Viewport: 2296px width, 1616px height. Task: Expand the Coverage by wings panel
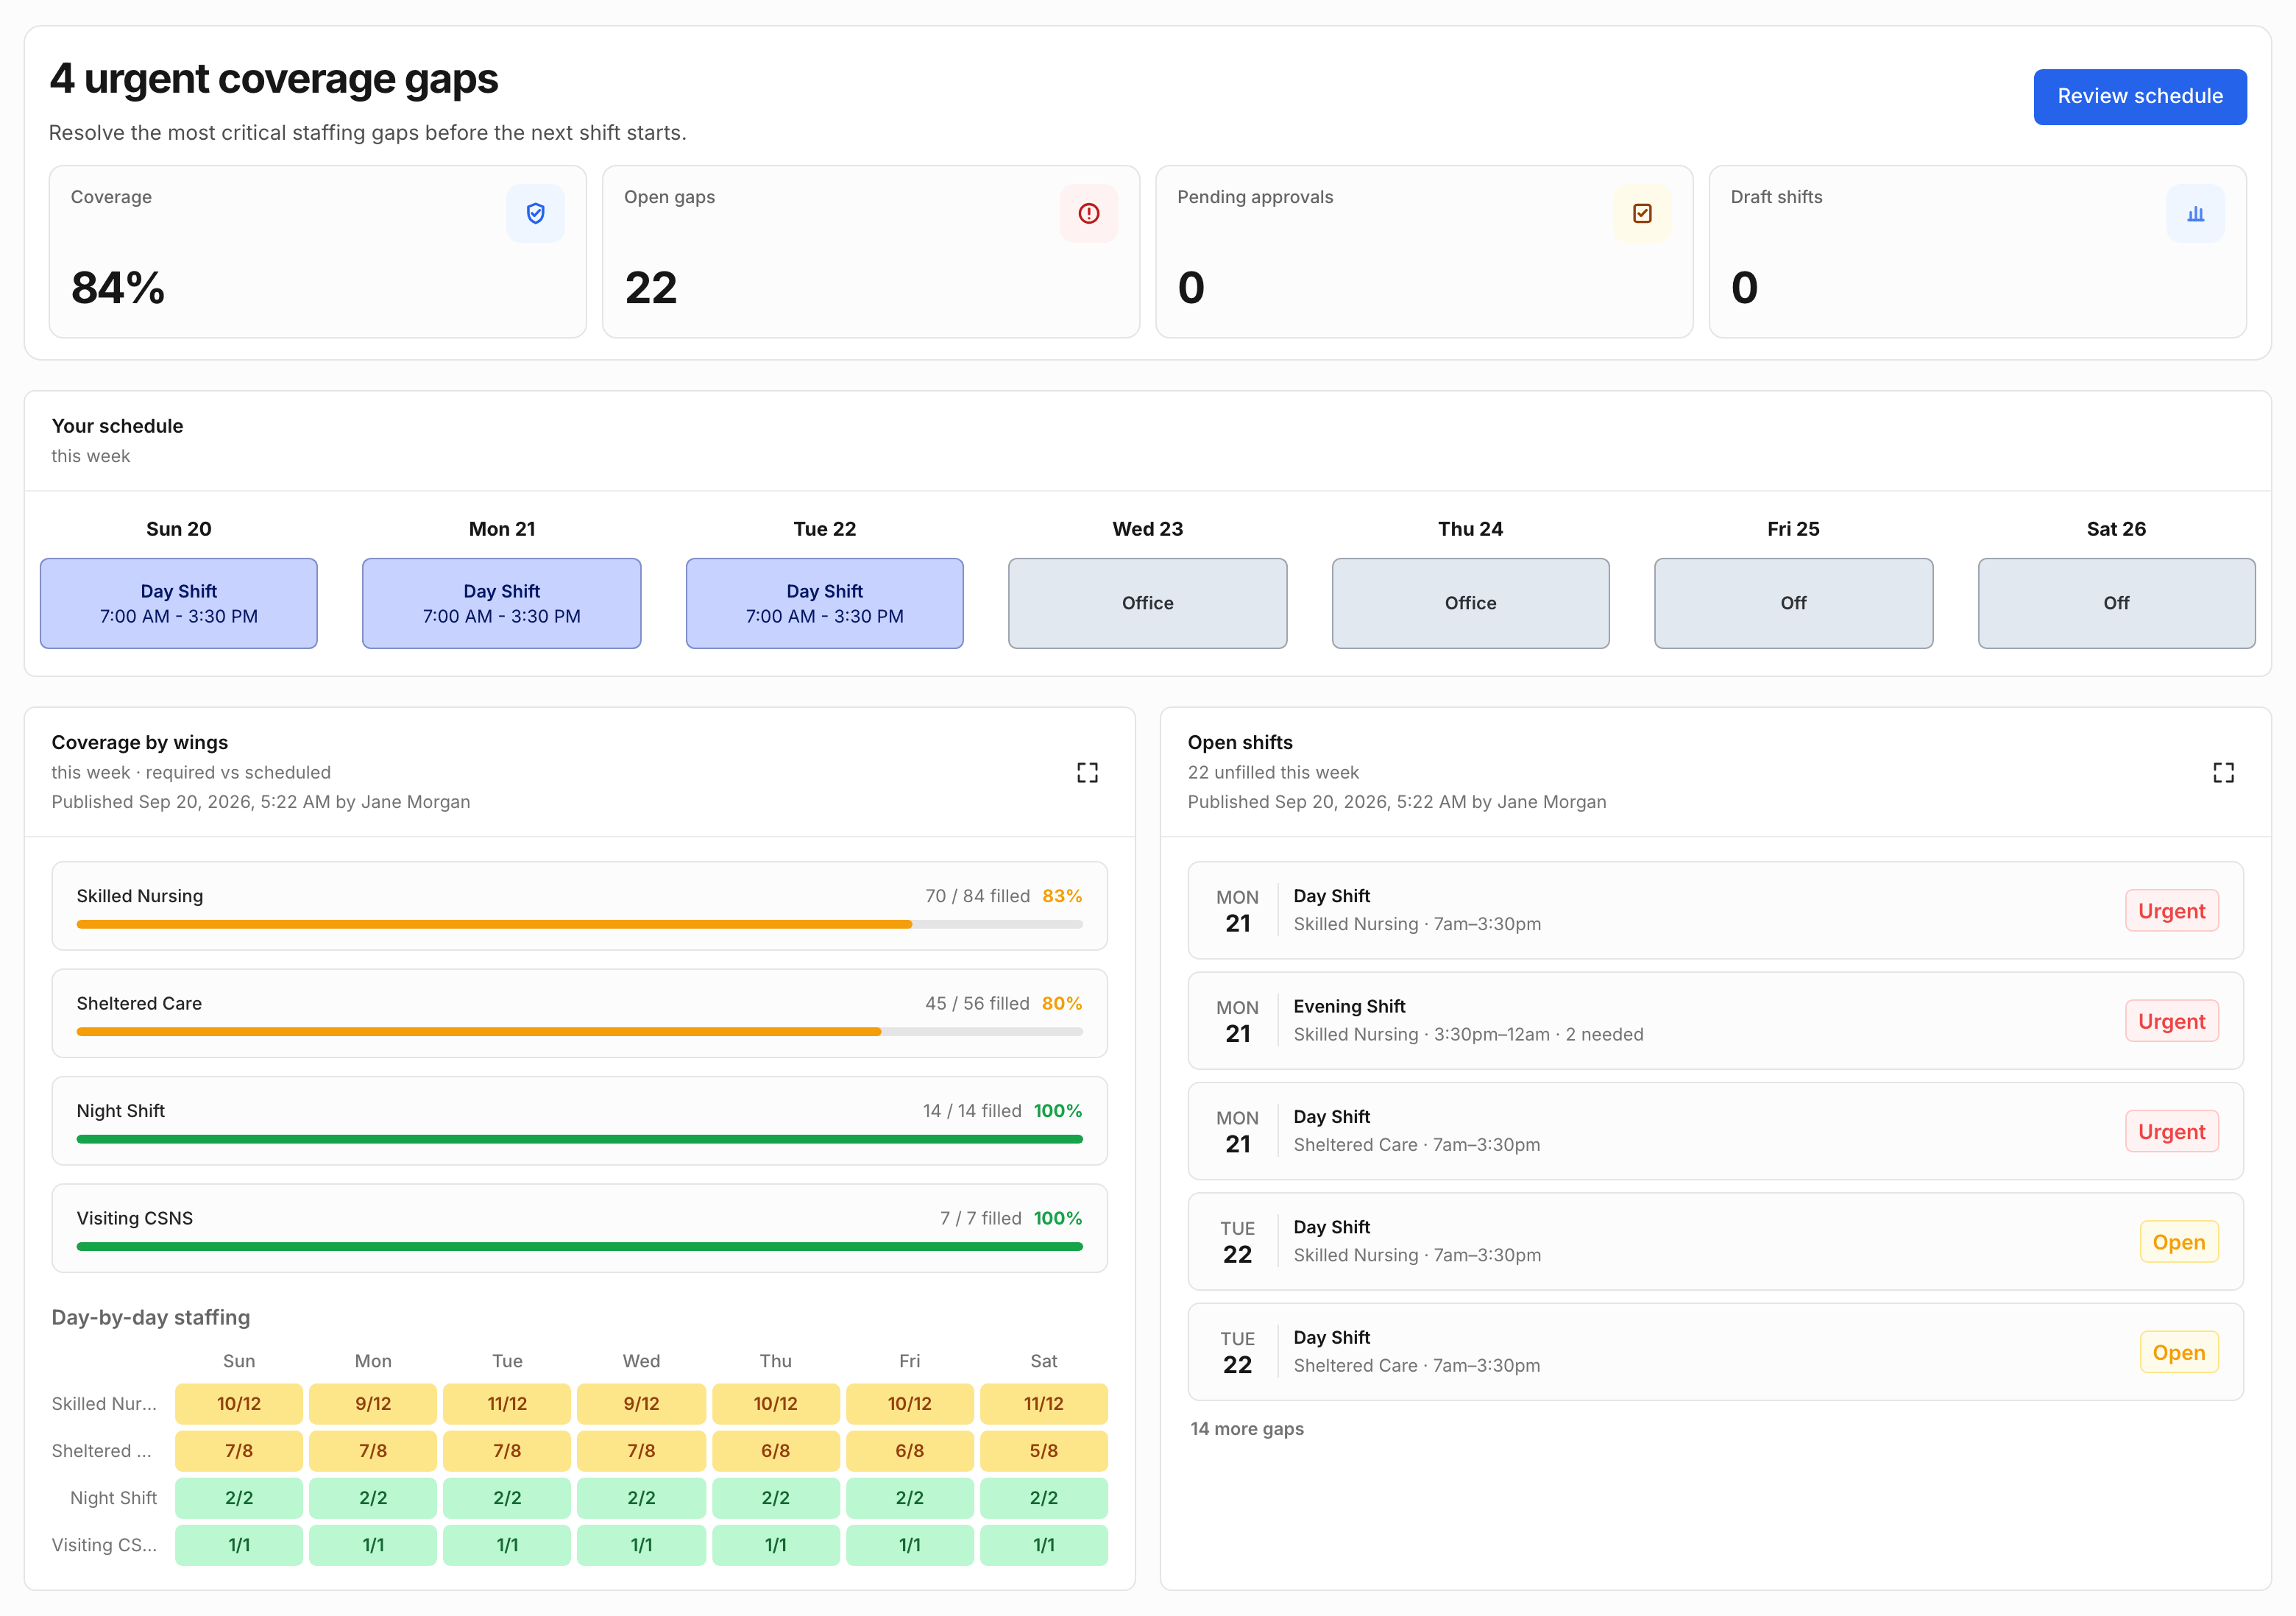(x=1087, y=772)
